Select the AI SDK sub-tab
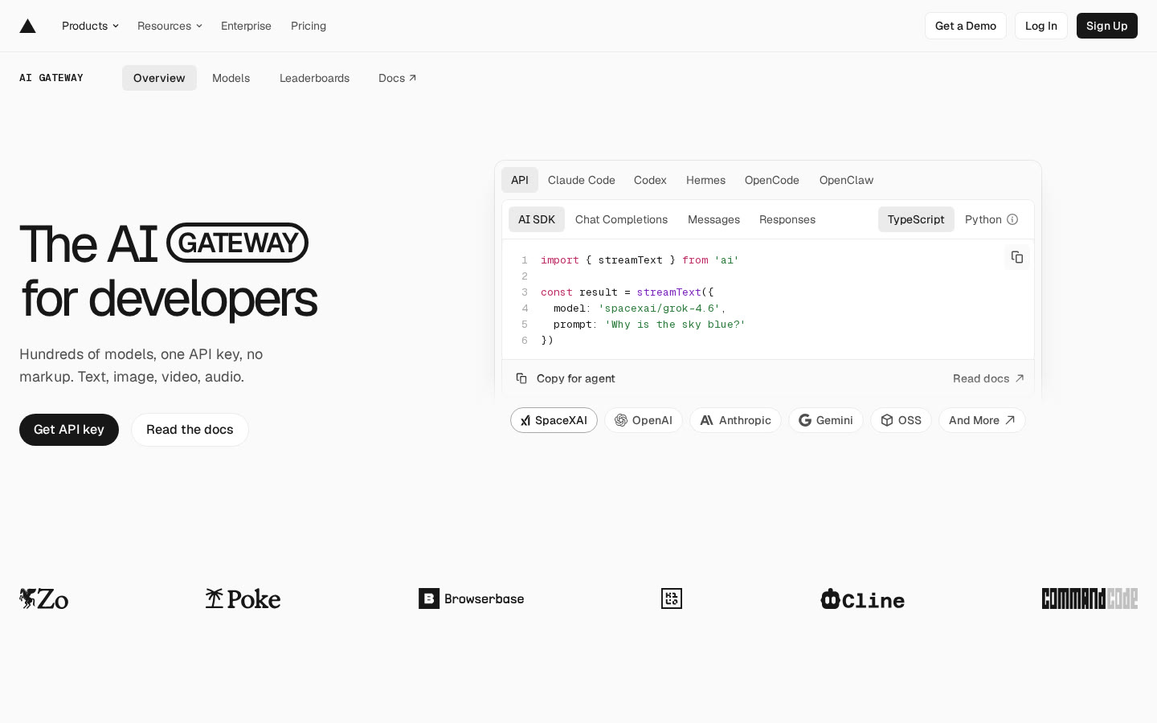The height and width of the screenshot is (723, 1157). (x=537, y=219)
